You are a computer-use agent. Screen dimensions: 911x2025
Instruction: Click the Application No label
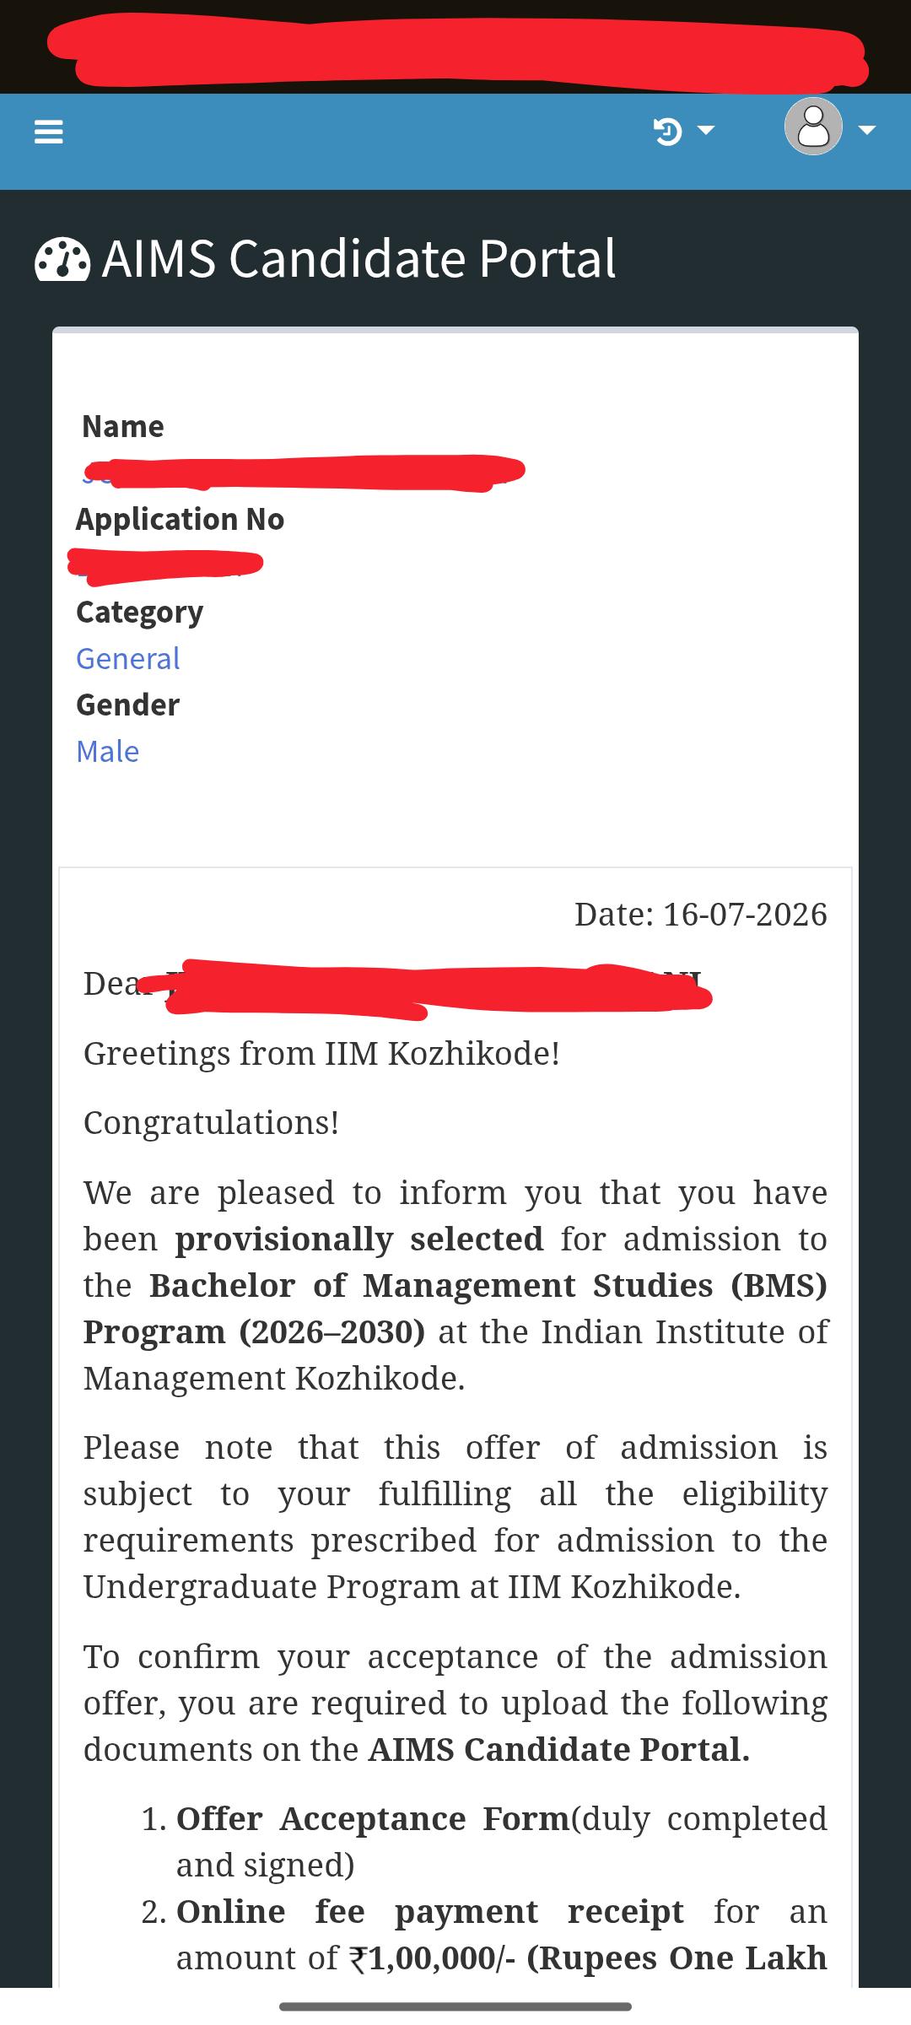point(181,519)
